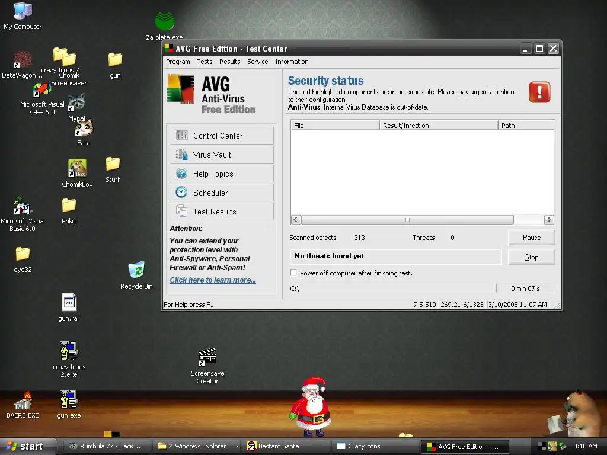The height and width of the screenshot is (455, 607).
Task: Click the 3/10/2008 11:07 AM status field
Action: coord(517,305)
